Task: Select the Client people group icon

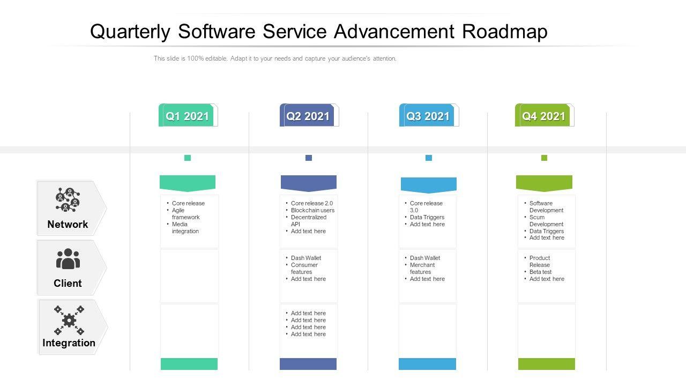Action: click(x=68, y=258)
